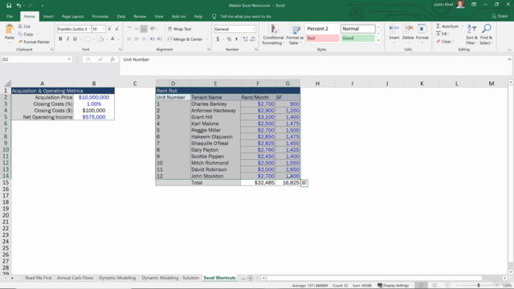Apply comma style format
The height and width of the screenshot is (289, 514).
236,39
